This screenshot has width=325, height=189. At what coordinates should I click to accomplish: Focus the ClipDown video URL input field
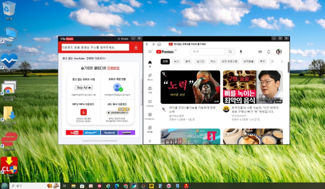[95, 47]
